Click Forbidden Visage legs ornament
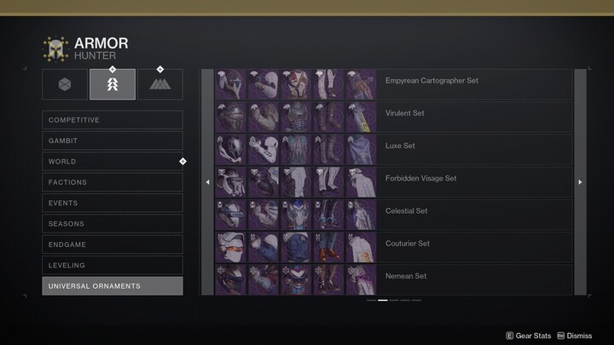The width and height of the screenshot is (614, 345). coord(328,182)
